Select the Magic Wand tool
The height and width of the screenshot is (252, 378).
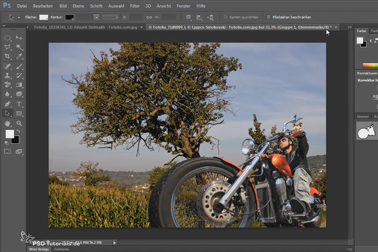pyautogui.click(x=19, y=47)
